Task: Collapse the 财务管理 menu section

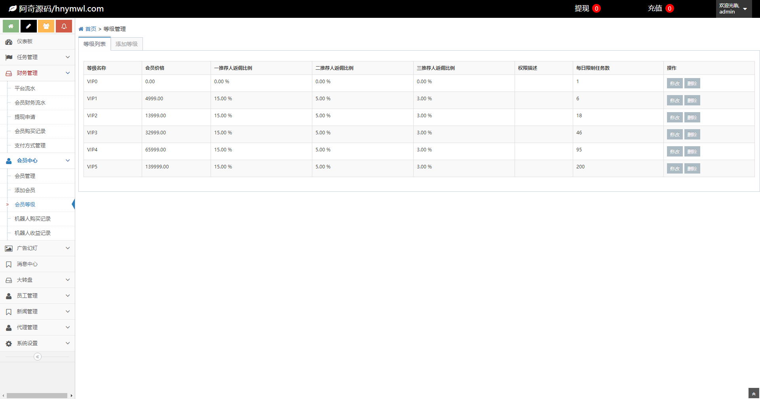Action: pos(68,73)
